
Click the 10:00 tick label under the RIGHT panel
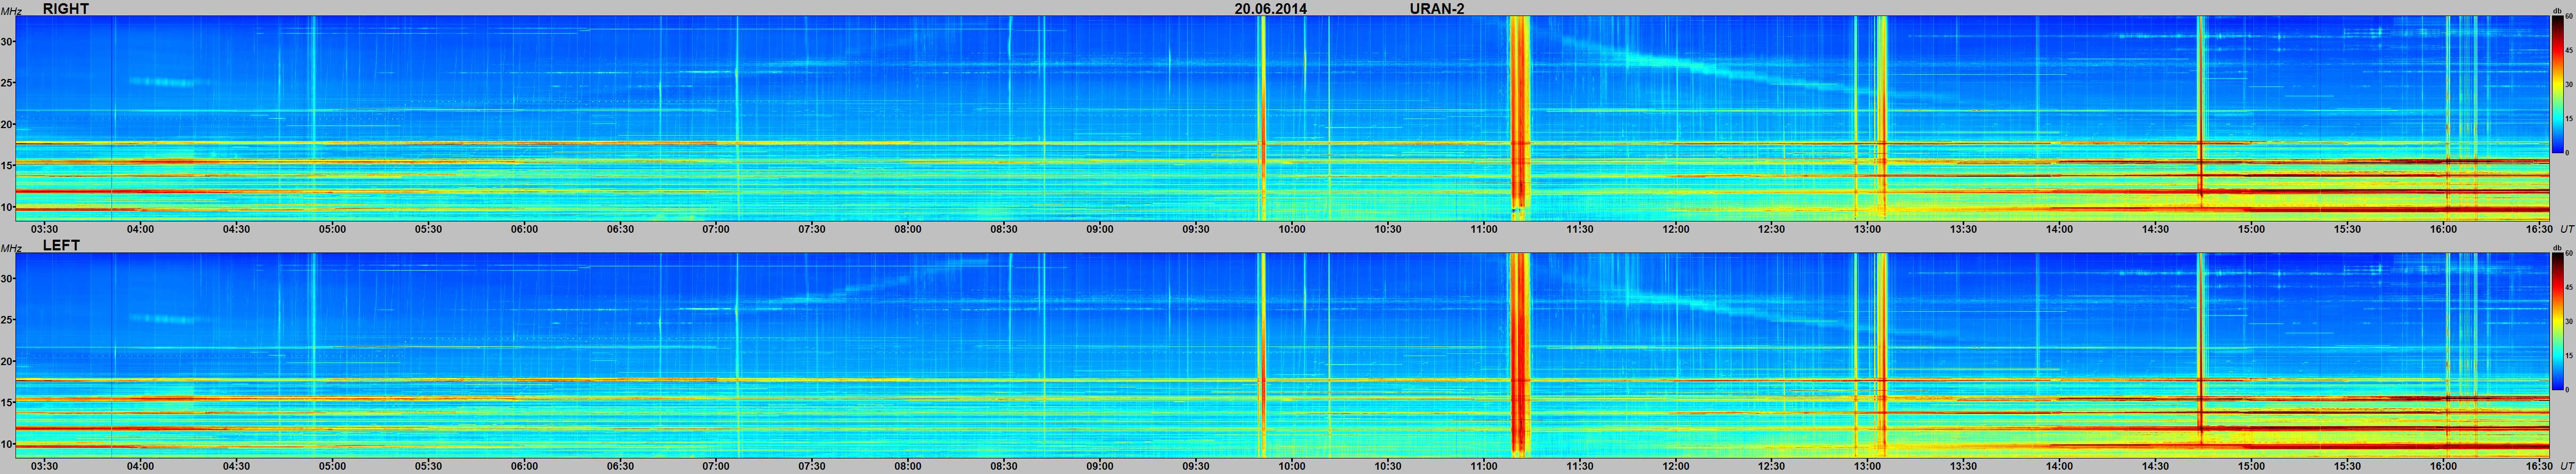[x=1292, y=229]
